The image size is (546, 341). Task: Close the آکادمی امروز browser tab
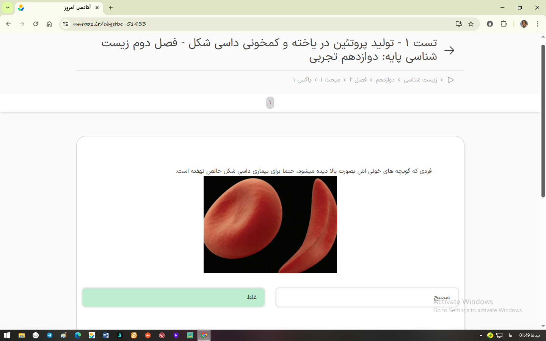point(97,8)
